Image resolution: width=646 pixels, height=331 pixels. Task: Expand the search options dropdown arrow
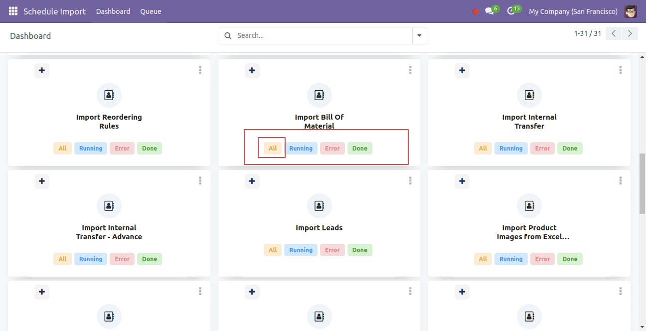(419, 35)
